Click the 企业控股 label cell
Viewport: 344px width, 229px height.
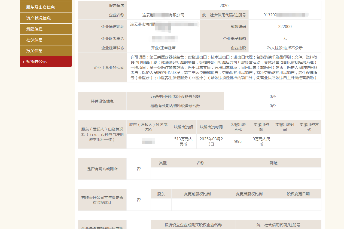point(224,48)
